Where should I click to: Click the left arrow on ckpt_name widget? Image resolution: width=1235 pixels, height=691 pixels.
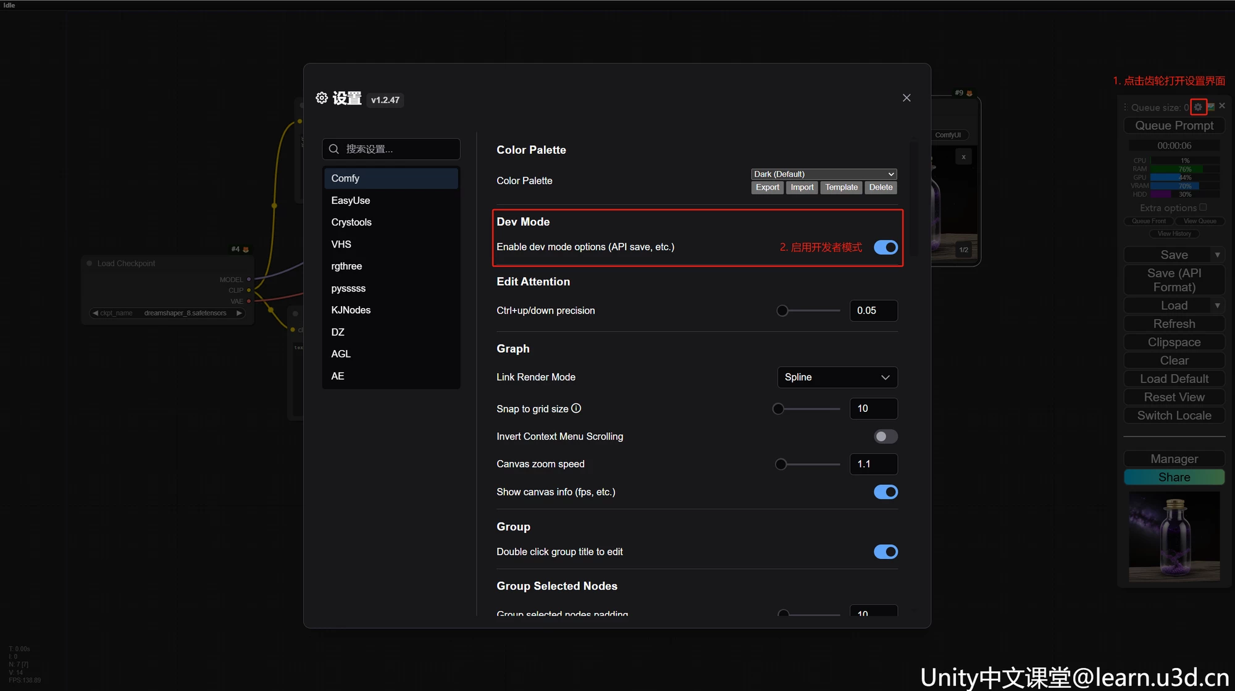pyautogui.click(x=95, y=313)
